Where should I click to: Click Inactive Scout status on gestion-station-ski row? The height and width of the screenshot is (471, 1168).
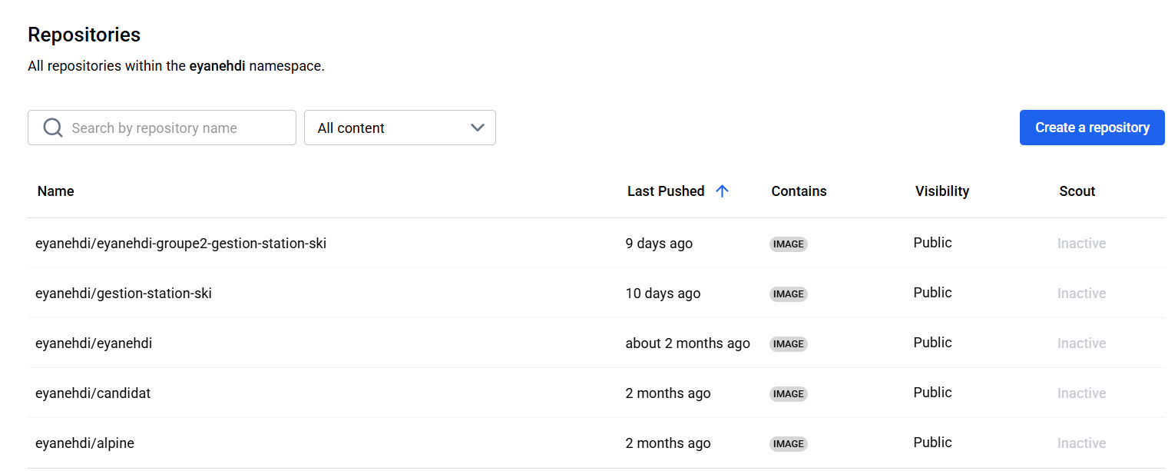1081,293
